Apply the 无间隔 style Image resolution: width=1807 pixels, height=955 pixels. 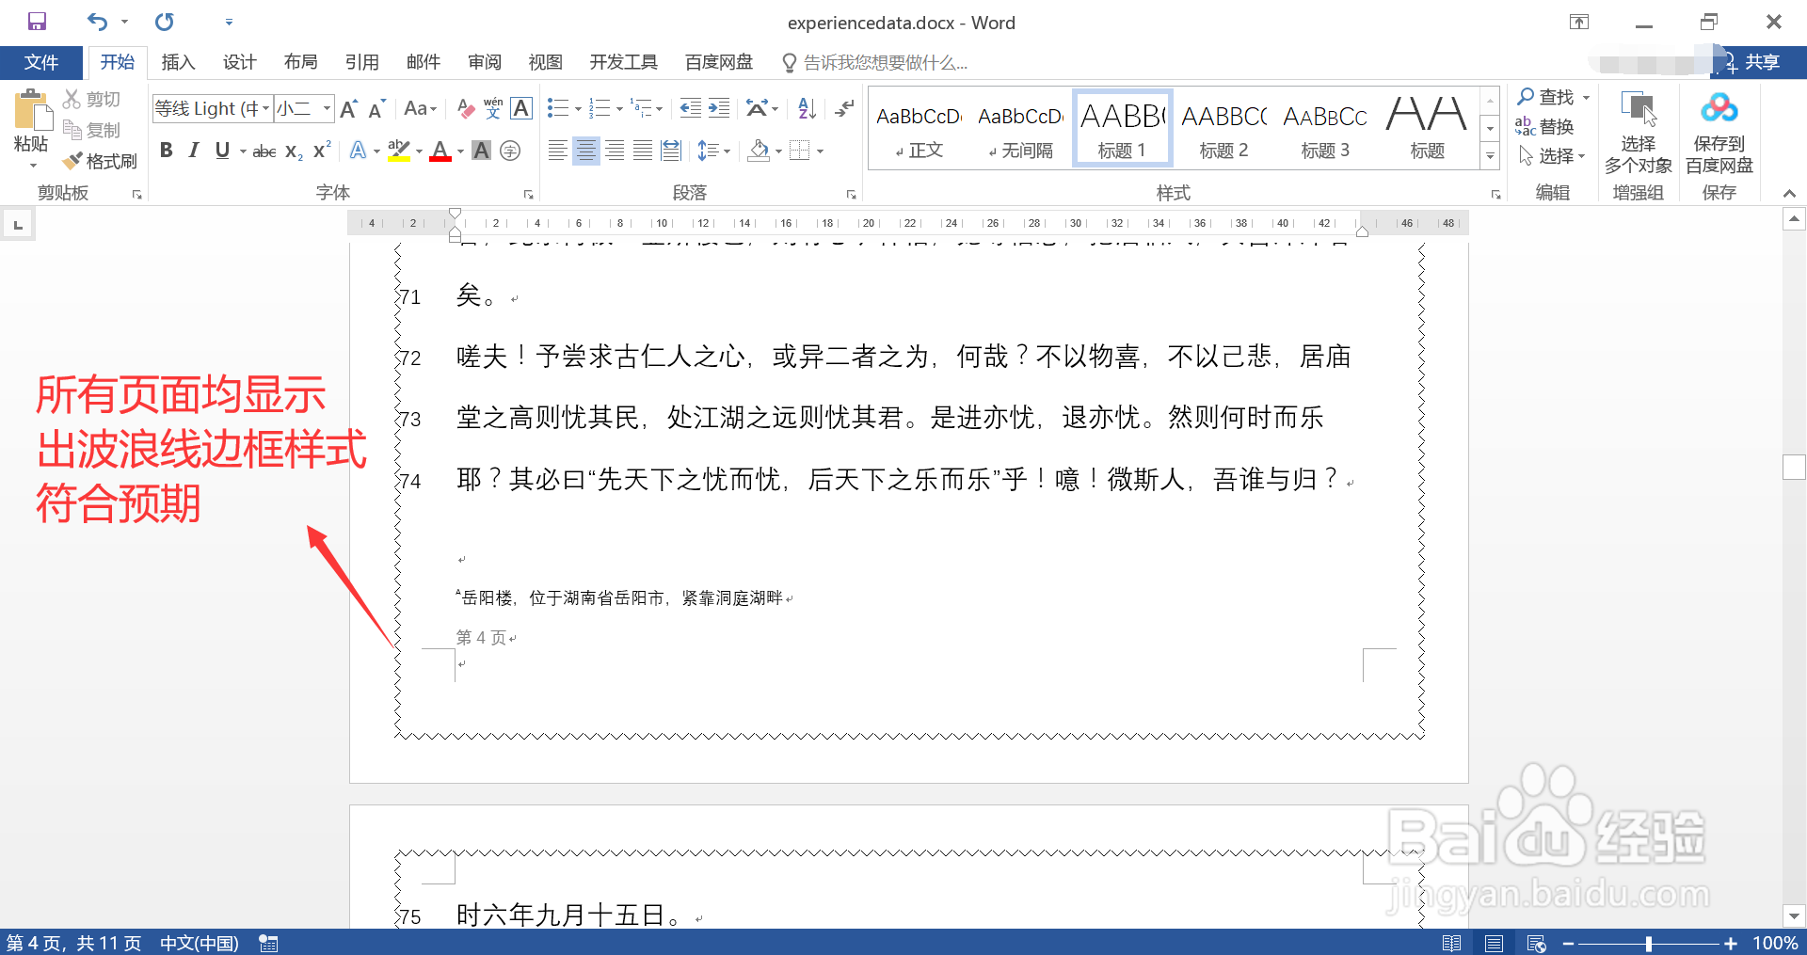coord(1020,129)
